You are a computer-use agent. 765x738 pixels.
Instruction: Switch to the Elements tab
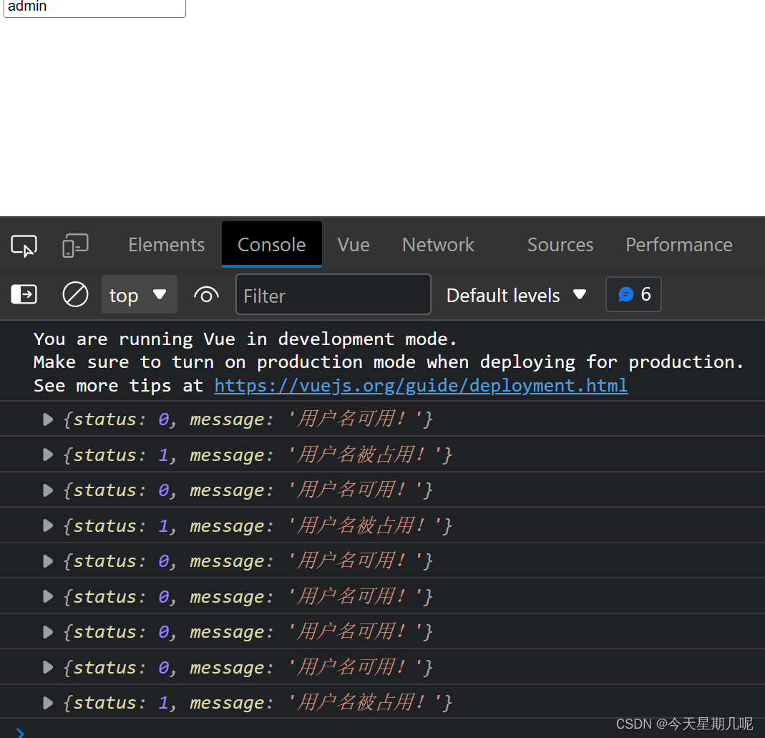[166, 244]
